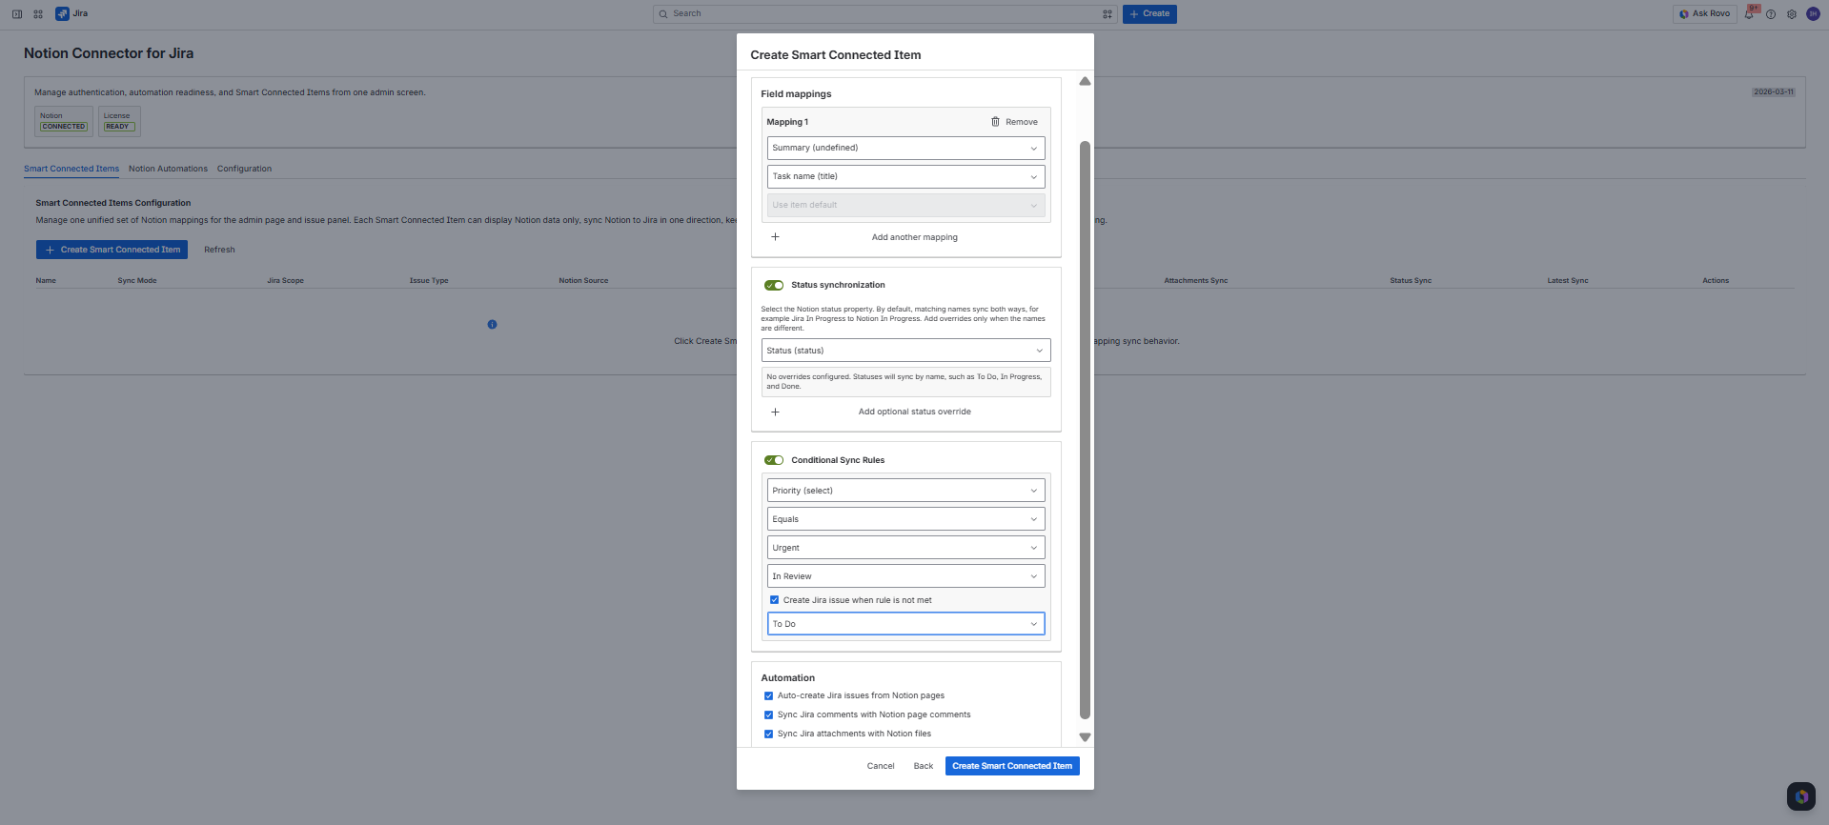Click the Attachments Sync column header

point(1196,281)
